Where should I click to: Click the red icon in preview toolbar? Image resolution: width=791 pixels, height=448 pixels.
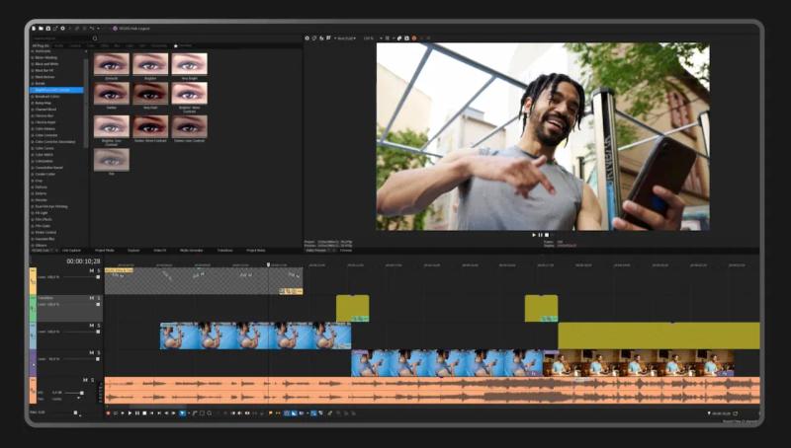pos(413,37)
